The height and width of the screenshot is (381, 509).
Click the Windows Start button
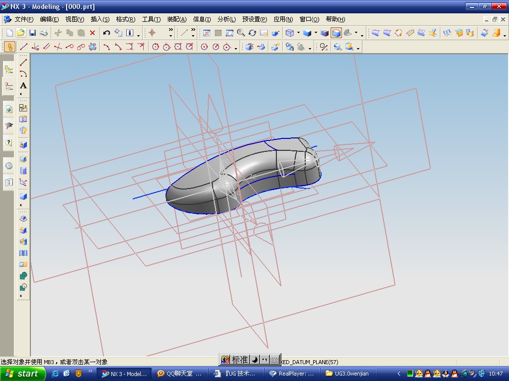point(22,374)
